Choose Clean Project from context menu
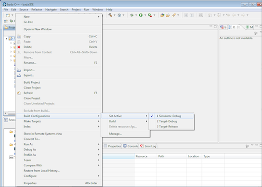Viewport: 262px width, 187px height. 32,88
